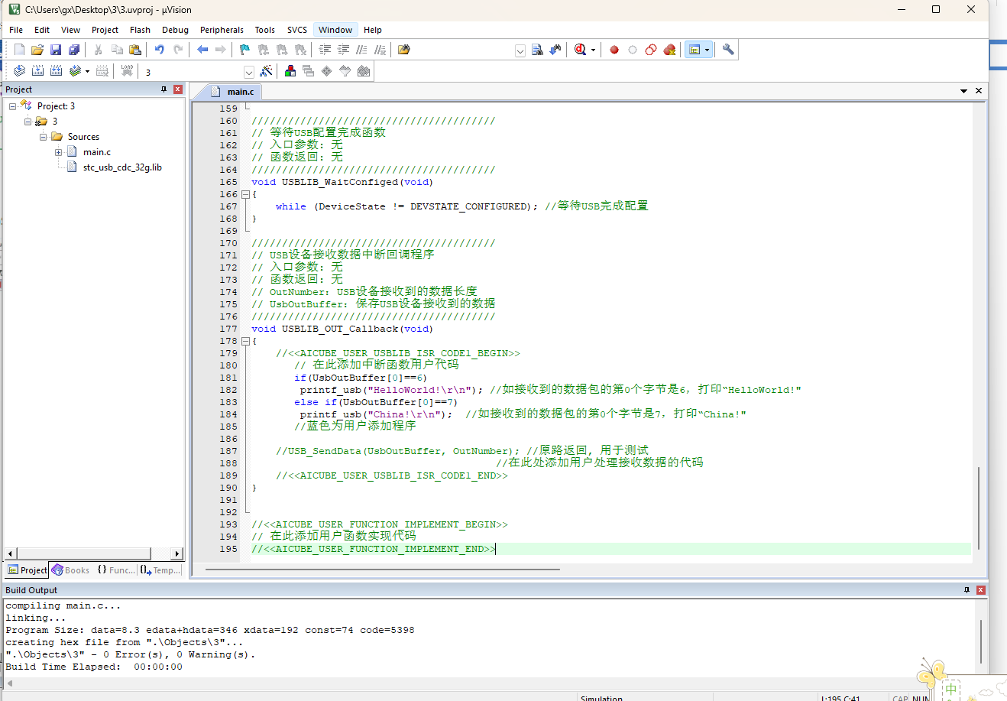Viewport: 1007px width, 701px height.
Task: Pin the Project panel with the pushpin
Action: tap(164, 89)
